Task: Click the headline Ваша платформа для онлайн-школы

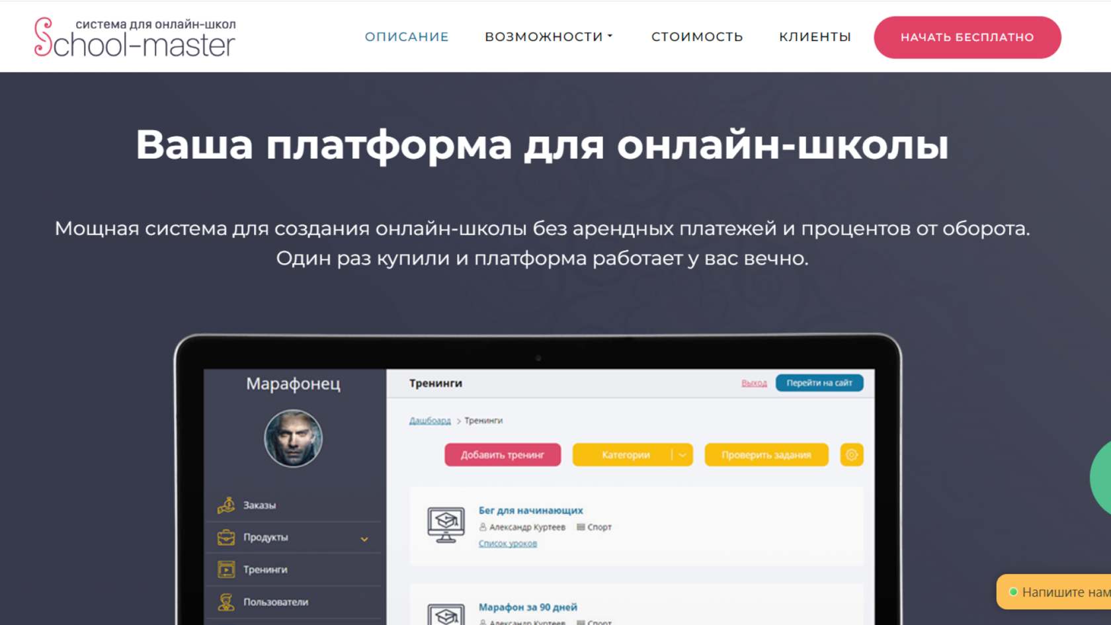Action: pyautogui.click(x=542, y=145)
